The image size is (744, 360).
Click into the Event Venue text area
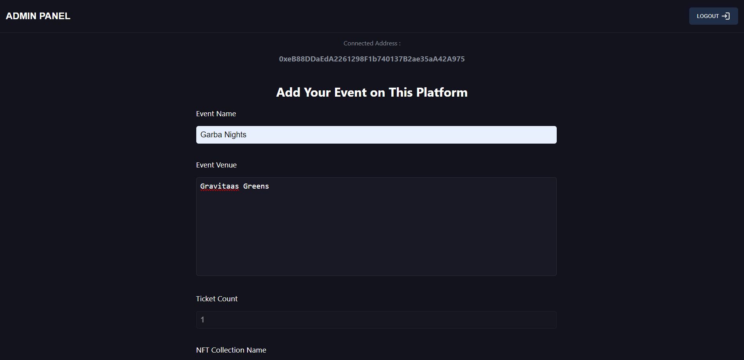pyautogui.click(x=376, y=227)
